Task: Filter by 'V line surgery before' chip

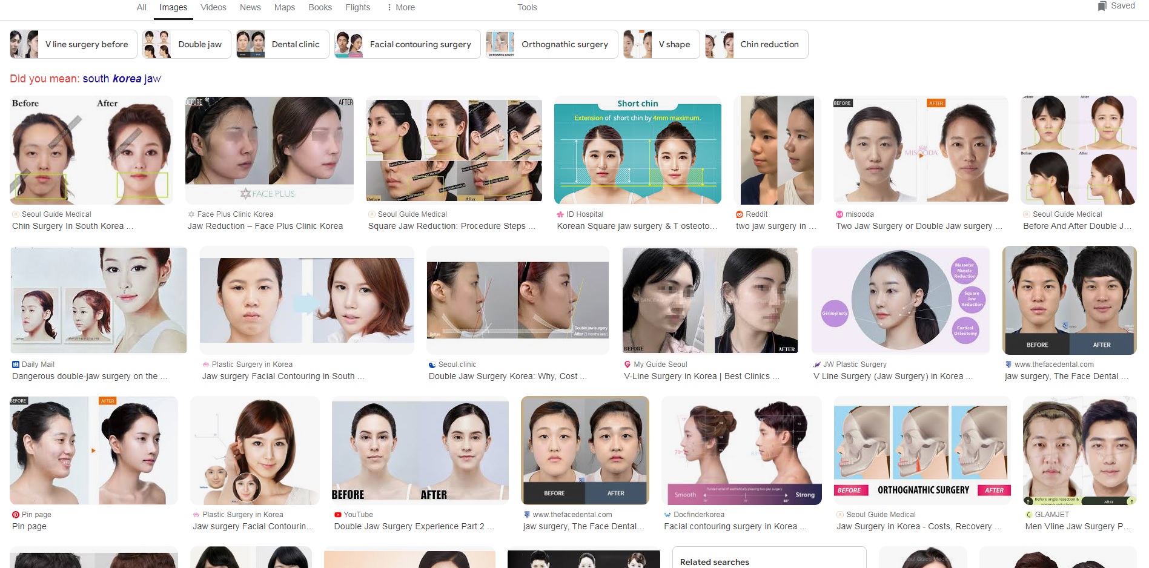Action: click(73, 44)
